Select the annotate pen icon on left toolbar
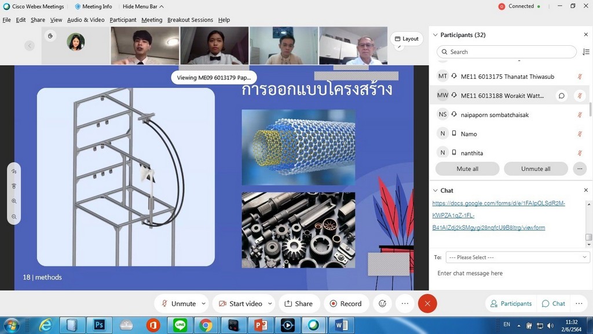The height and width of the screenshot is (334, 593). [14, 172]
